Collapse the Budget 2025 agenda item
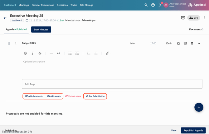 click(x=199, y=43)
